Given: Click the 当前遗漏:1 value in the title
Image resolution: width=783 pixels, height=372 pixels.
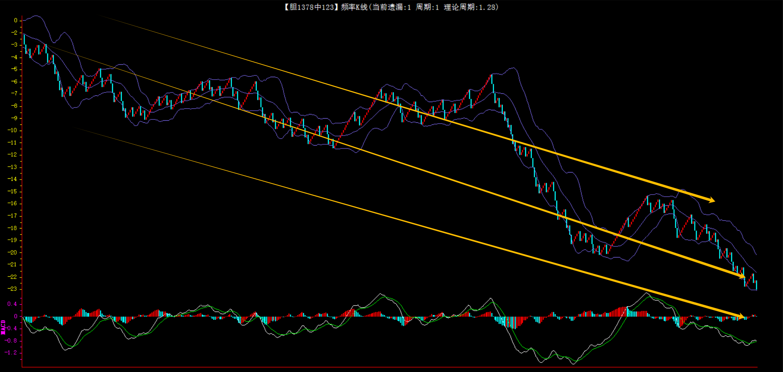Looking at the screenshot, I should [391, 7].
